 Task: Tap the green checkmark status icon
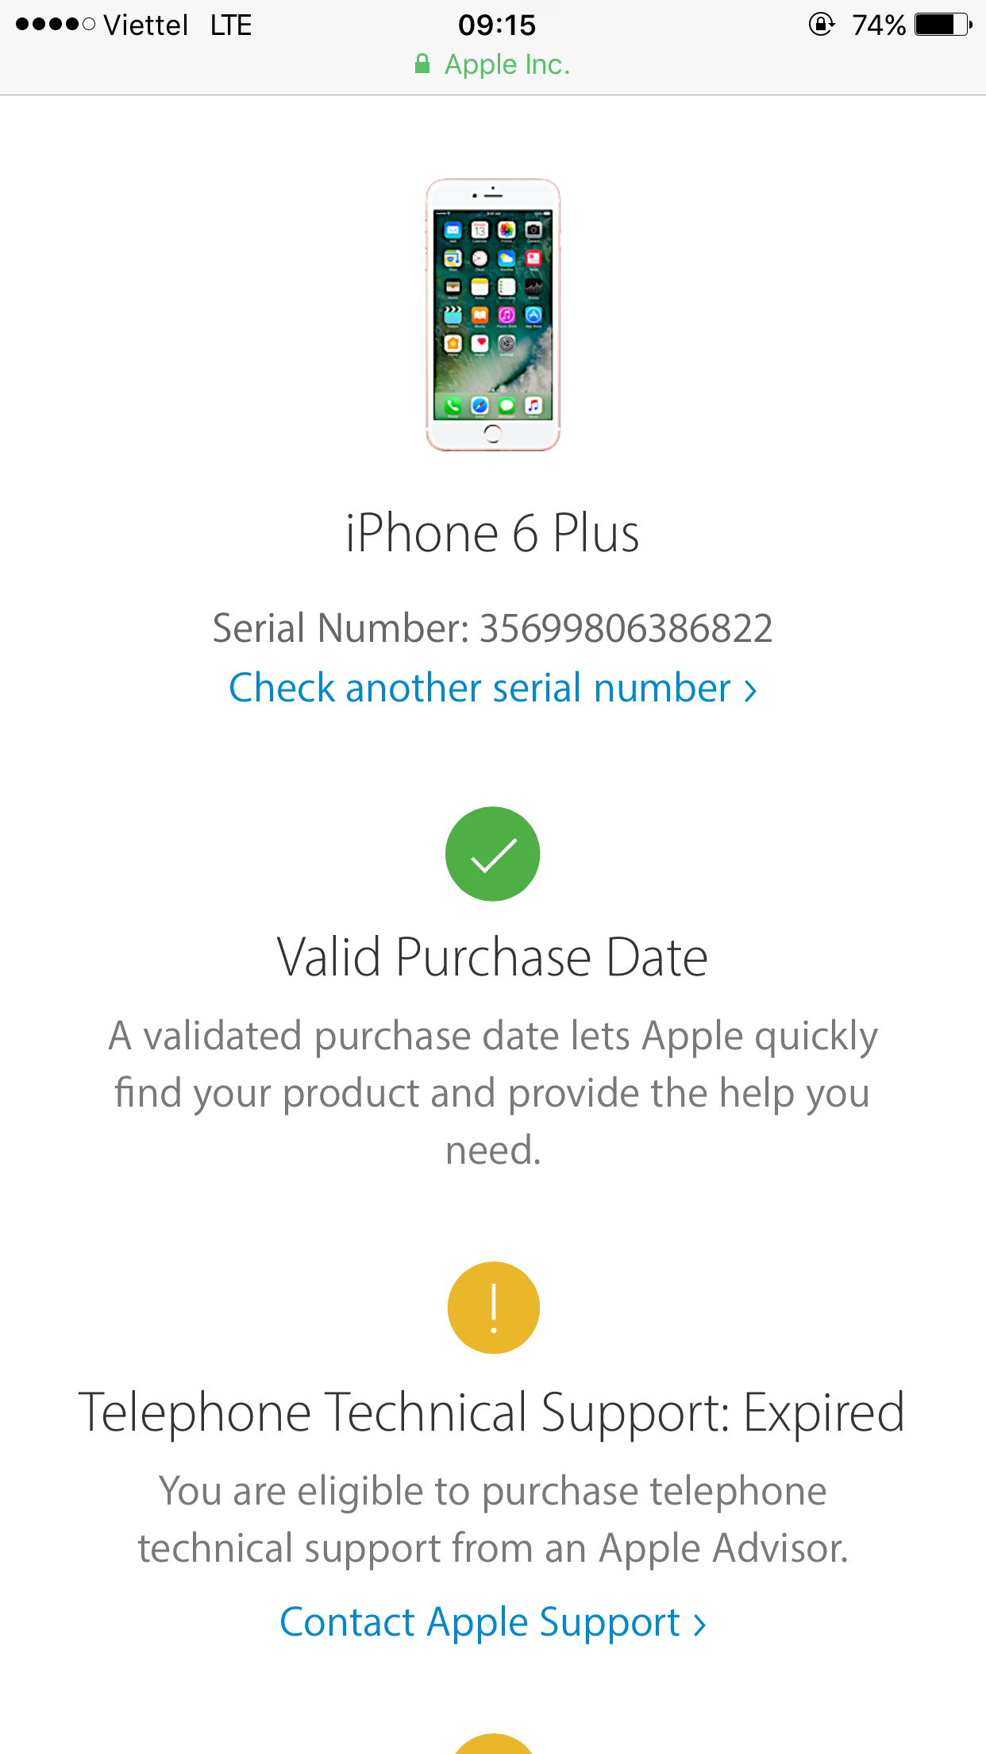(492, 854)
